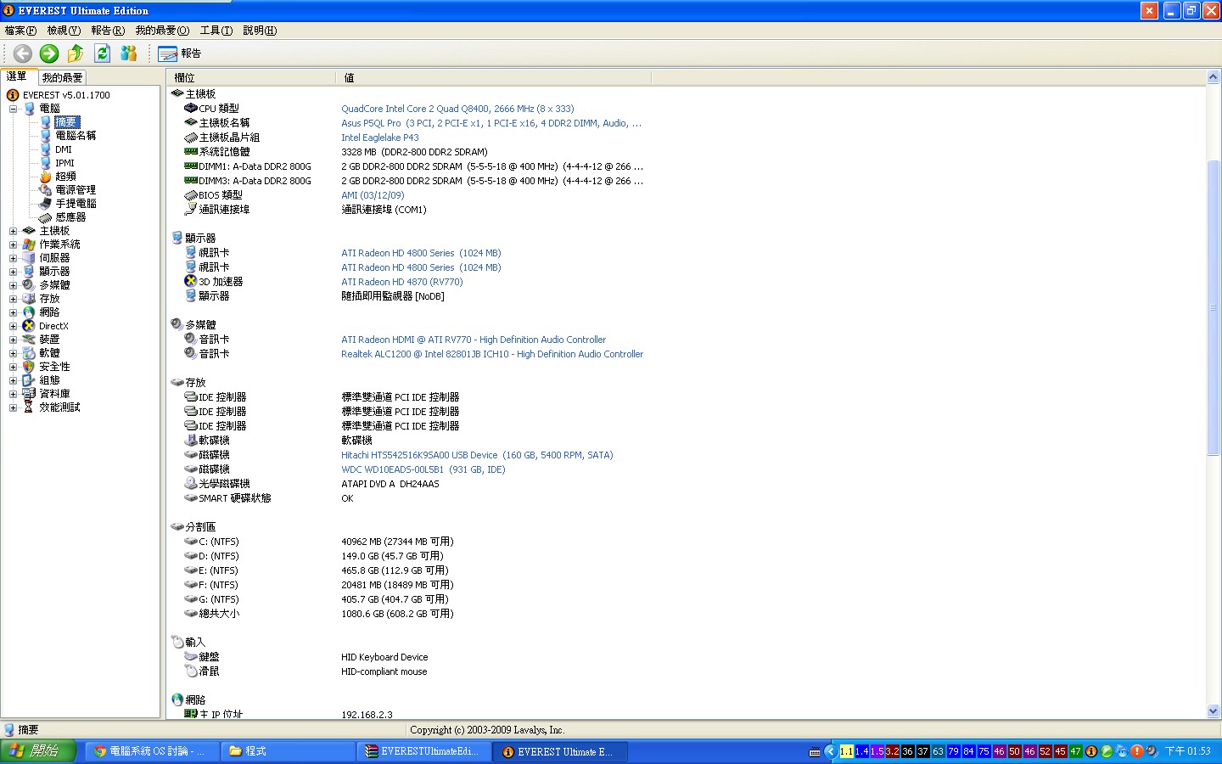Open the WDC WD10EADS hard disk link
This screenshot has width=1222, height=764.
pyautogui.click(x=423, y=469)
